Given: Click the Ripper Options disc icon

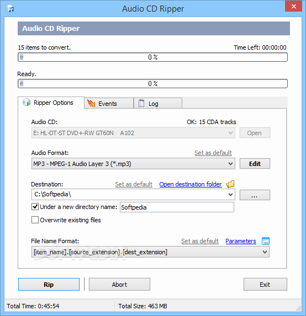Looking at the screenshot, I should tap(27, 103).
